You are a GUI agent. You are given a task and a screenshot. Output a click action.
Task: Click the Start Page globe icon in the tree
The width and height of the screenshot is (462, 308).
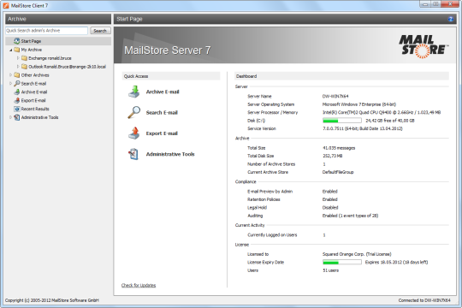[x=17, y=41]
